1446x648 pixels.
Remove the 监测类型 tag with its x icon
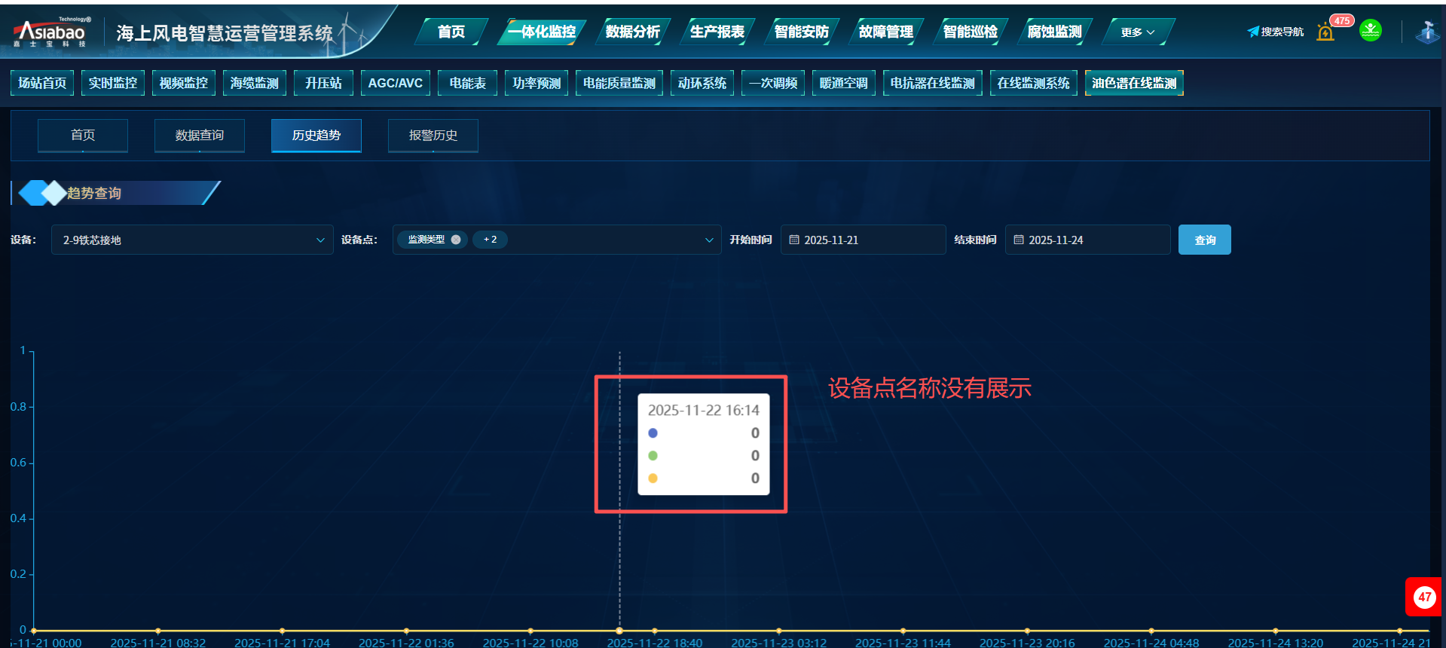456,240
